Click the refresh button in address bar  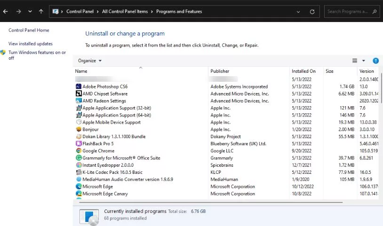pyautogui.click(x=312, y=12)
